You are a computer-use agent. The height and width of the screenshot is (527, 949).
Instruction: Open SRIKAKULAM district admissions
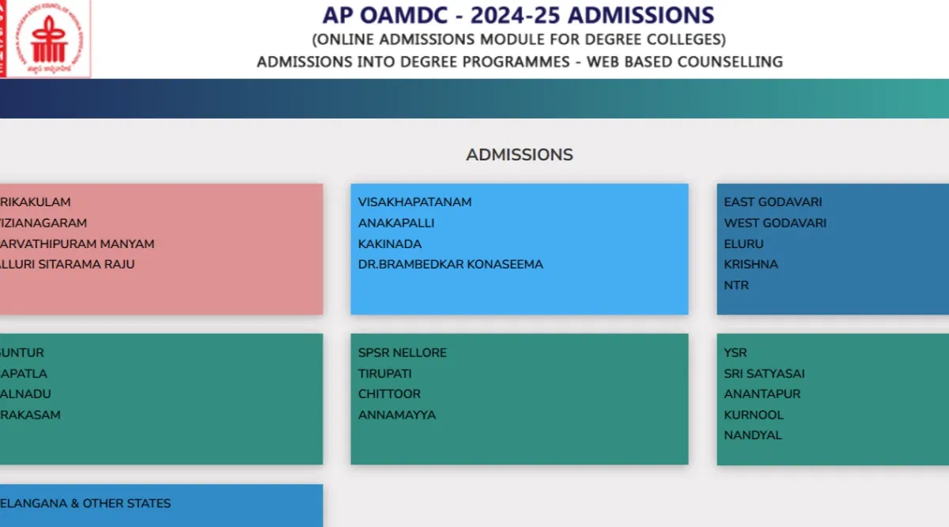(x=36, y=202)
